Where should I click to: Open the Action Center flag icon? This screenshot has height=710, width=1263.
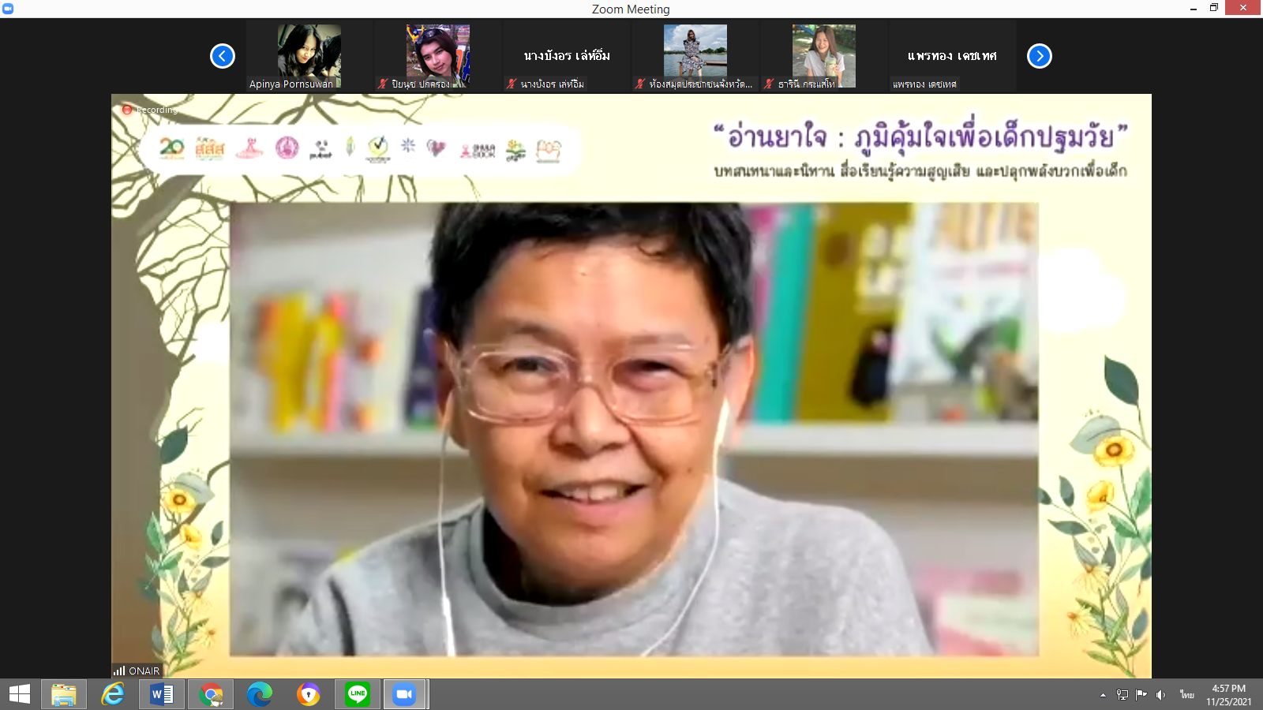[x=1141, y=695]
